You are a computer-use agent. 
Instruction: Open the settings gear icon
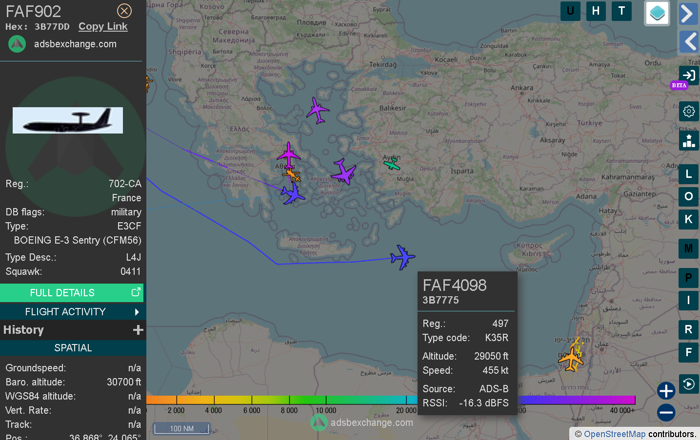(x=689, y=112)
